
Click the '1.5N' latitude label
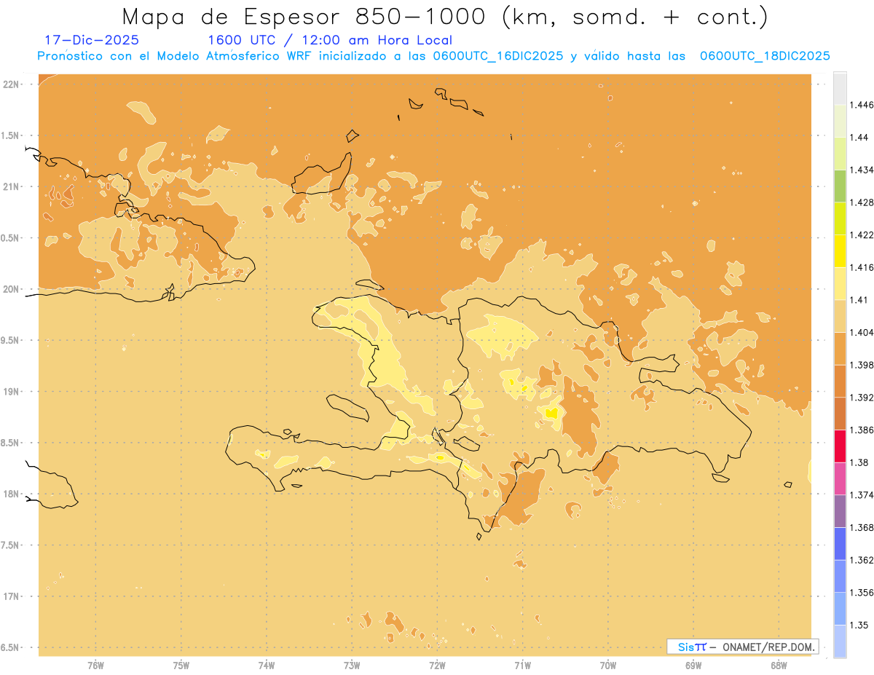click(x=11, y=135)
